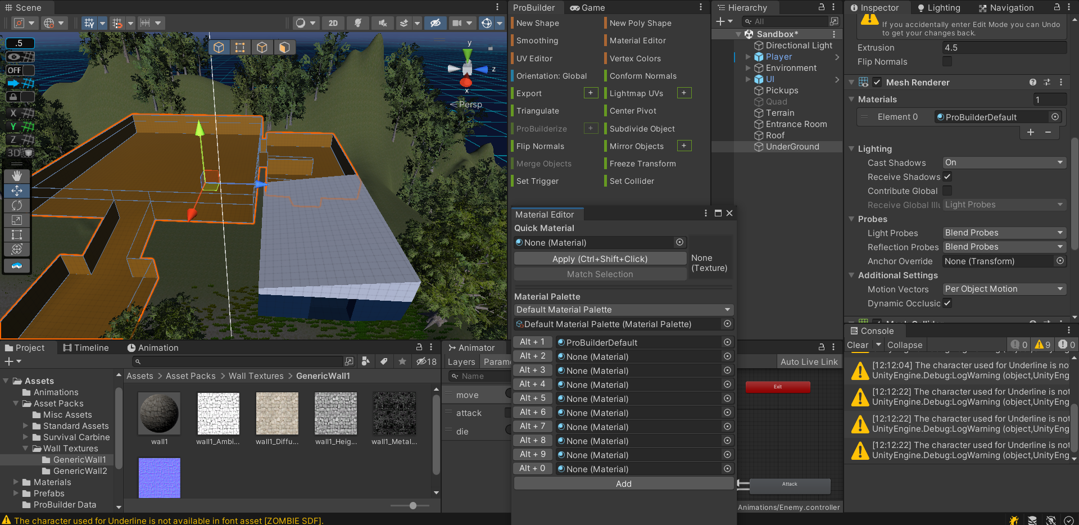Open Cast Shadows dropdown
The width and height of the screenshot is (1079, 525).
click(1004, 162)
